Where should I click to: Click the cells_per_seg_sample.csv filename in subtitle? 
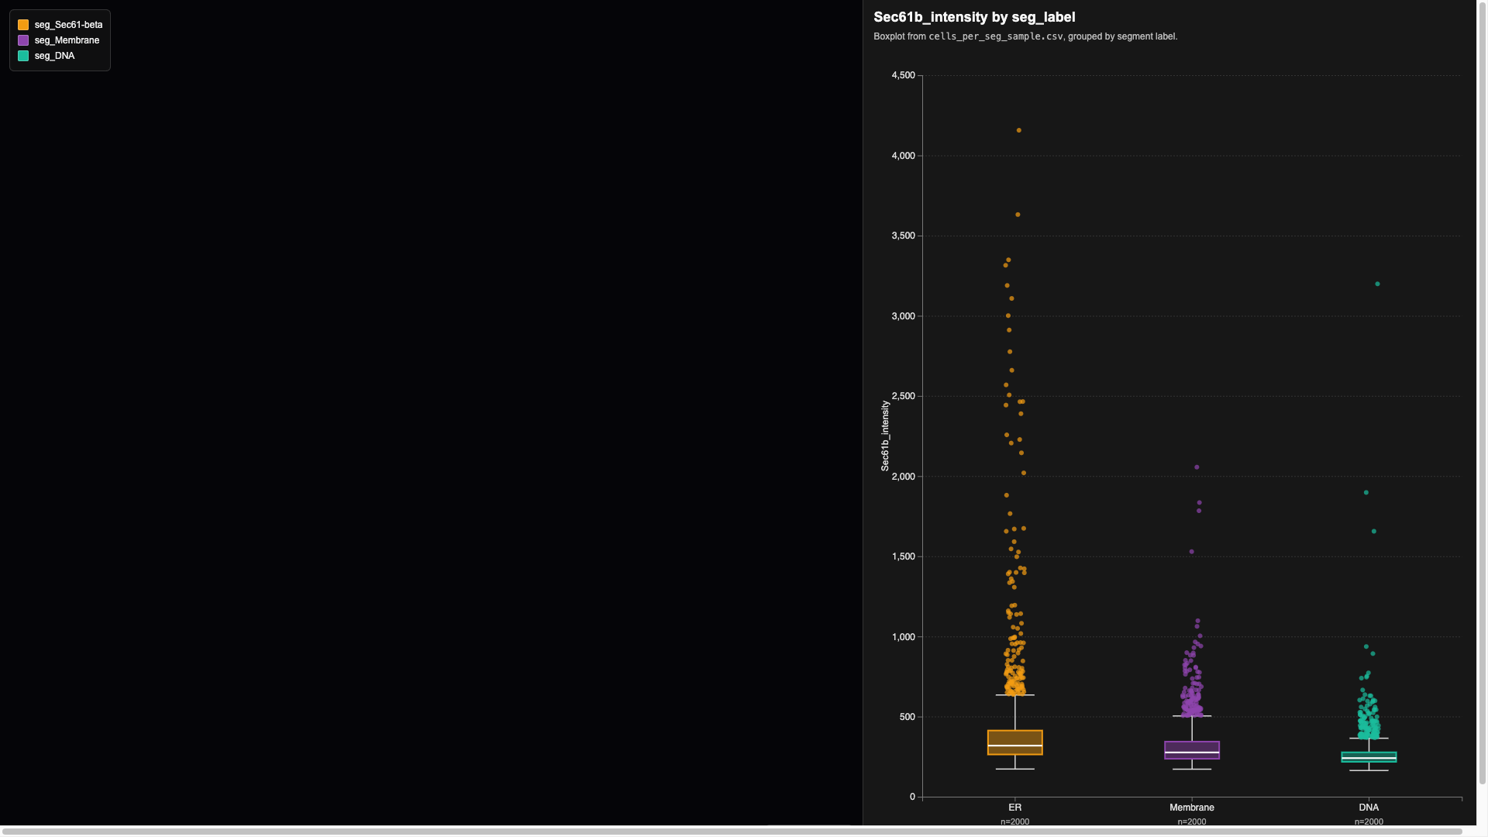[996, 36]
